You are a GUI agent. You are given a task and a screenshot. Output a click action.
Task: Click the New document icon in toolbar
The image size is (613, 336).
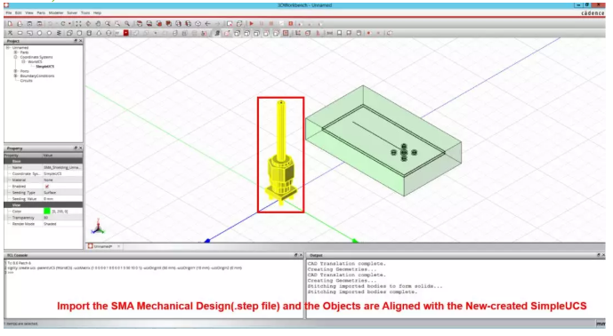click(10, 24)
